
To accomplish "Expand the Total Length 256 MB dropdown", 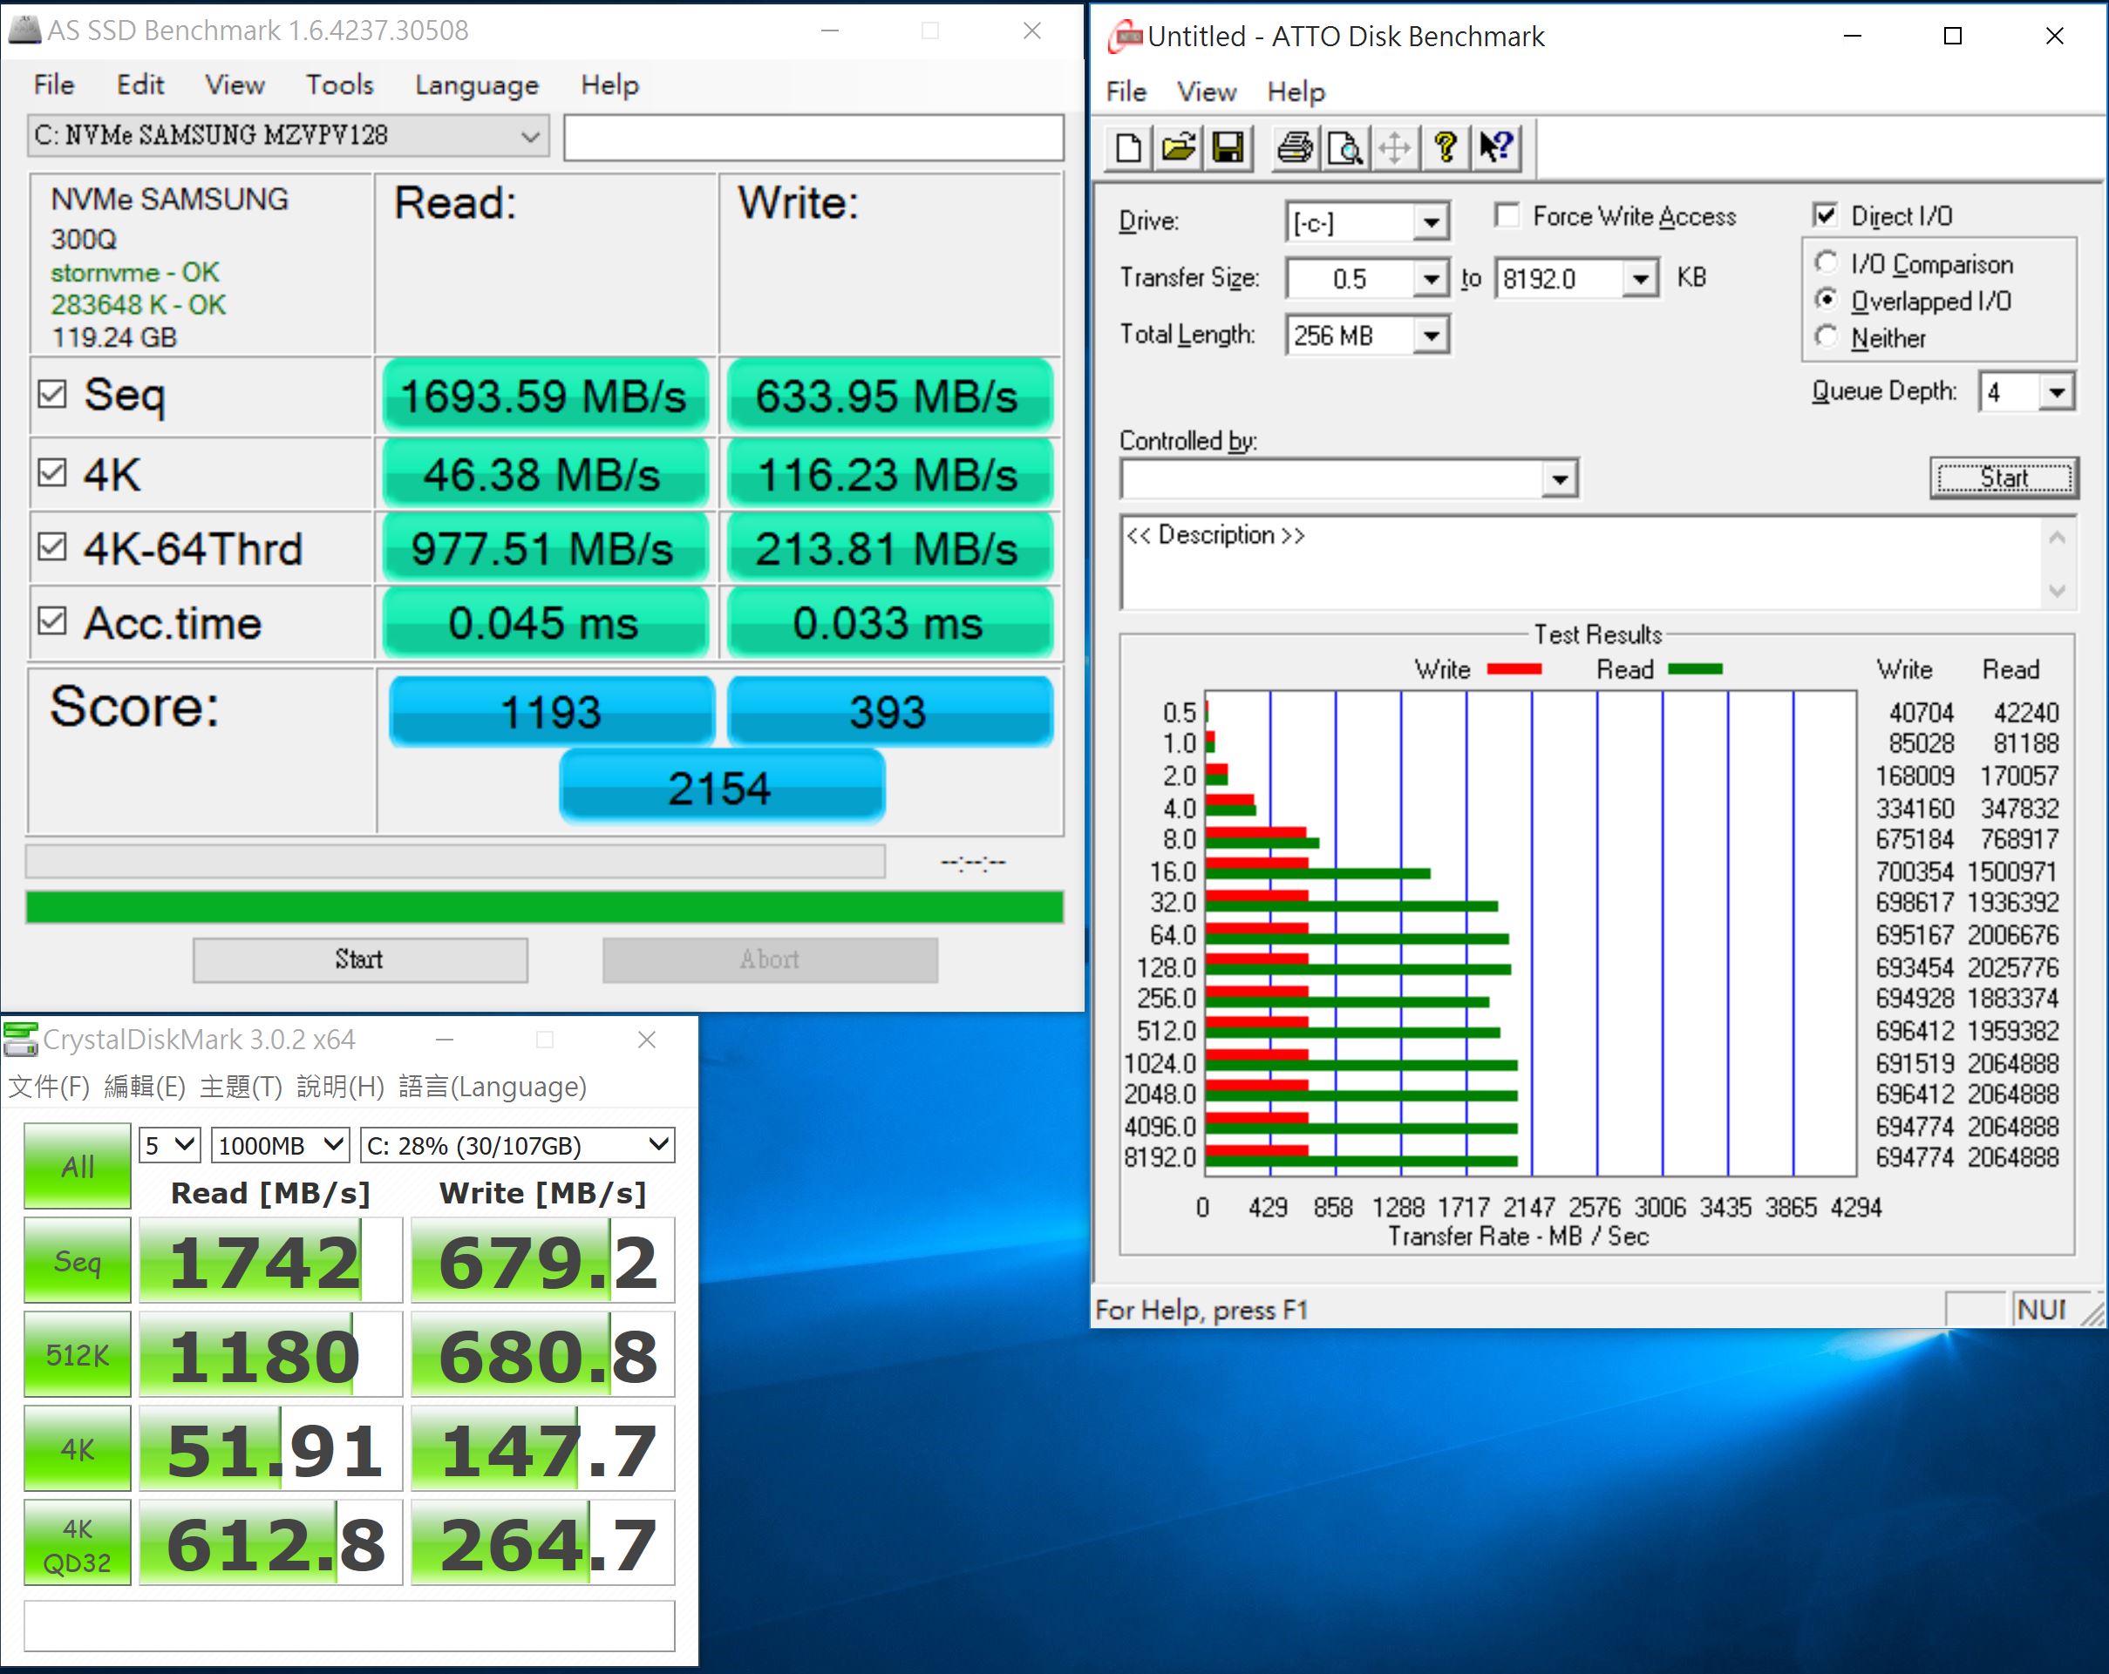I will point(1431,335).
